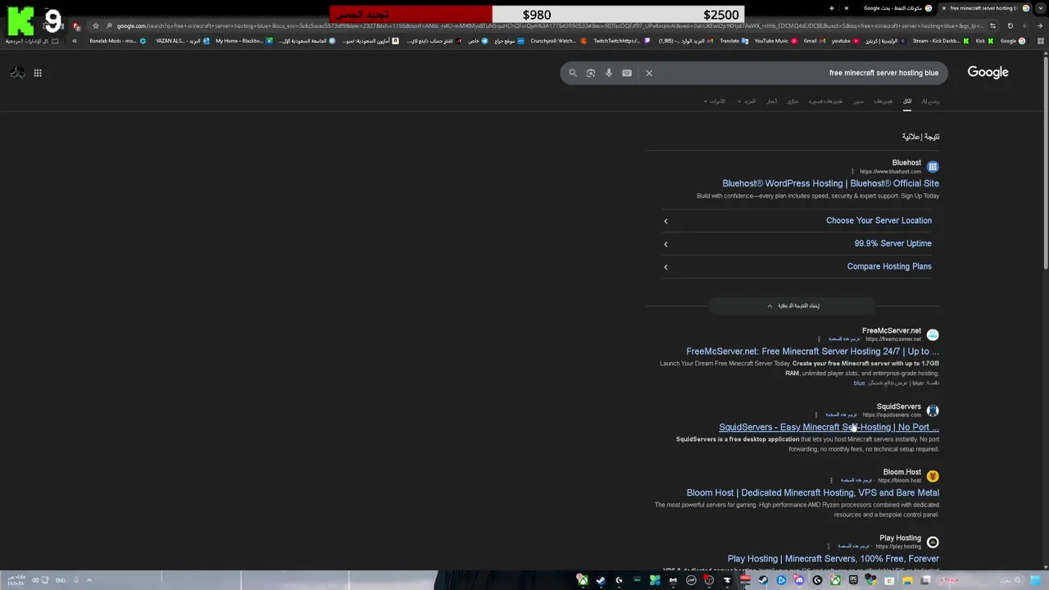Open the More search filters dropdown
Image resolution: width=1049 pixels, height=590 pixels.
coord(747,102)
